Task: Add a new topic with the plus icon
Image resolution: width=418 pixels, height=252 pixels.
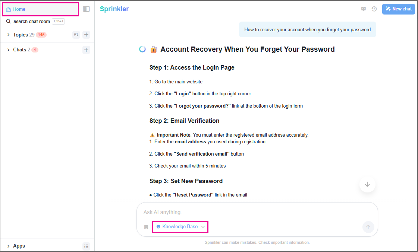Action: 87,35
